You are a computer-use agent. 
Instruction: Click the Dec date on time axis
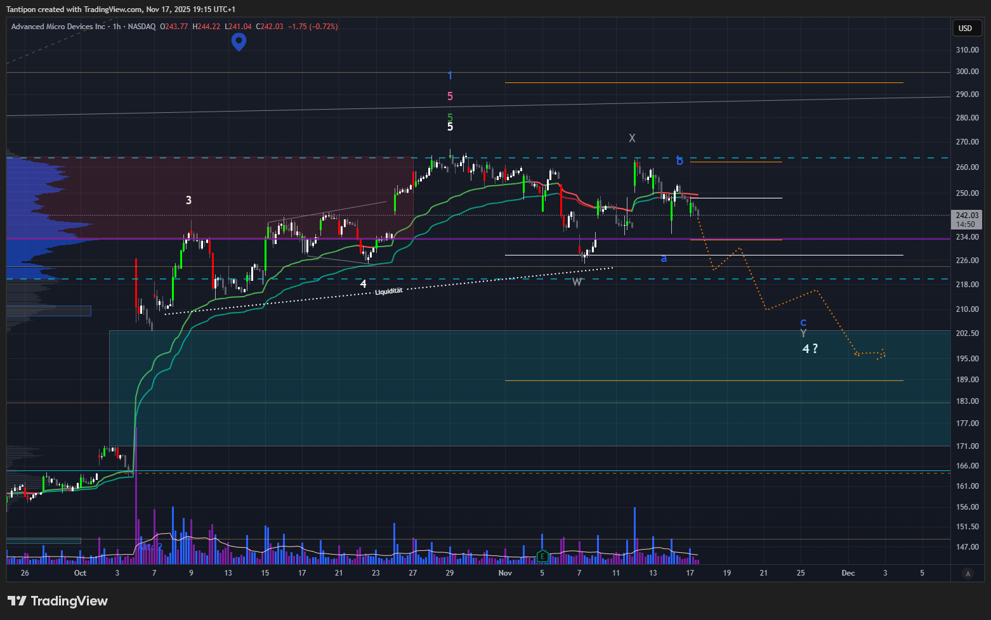[848, 573]
